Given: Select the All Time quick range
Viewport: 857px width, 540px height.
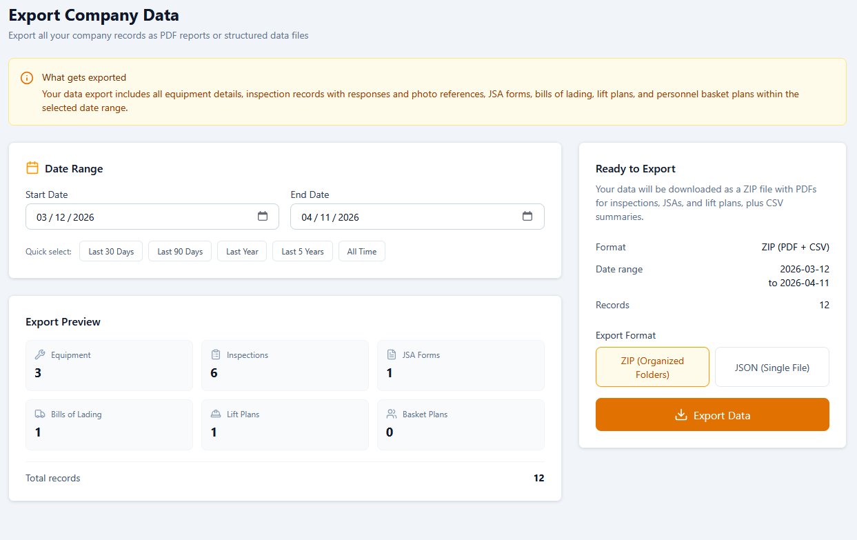Looking at the screenshot, I should pyautogui.click(x=361, y=251).
